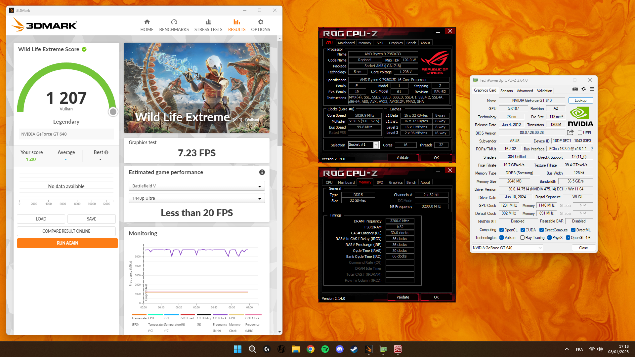This screenshot has width=635, height=357.
Task: Switch to Mainboard tab in top CPU-Z window
Action: point(346,43)
